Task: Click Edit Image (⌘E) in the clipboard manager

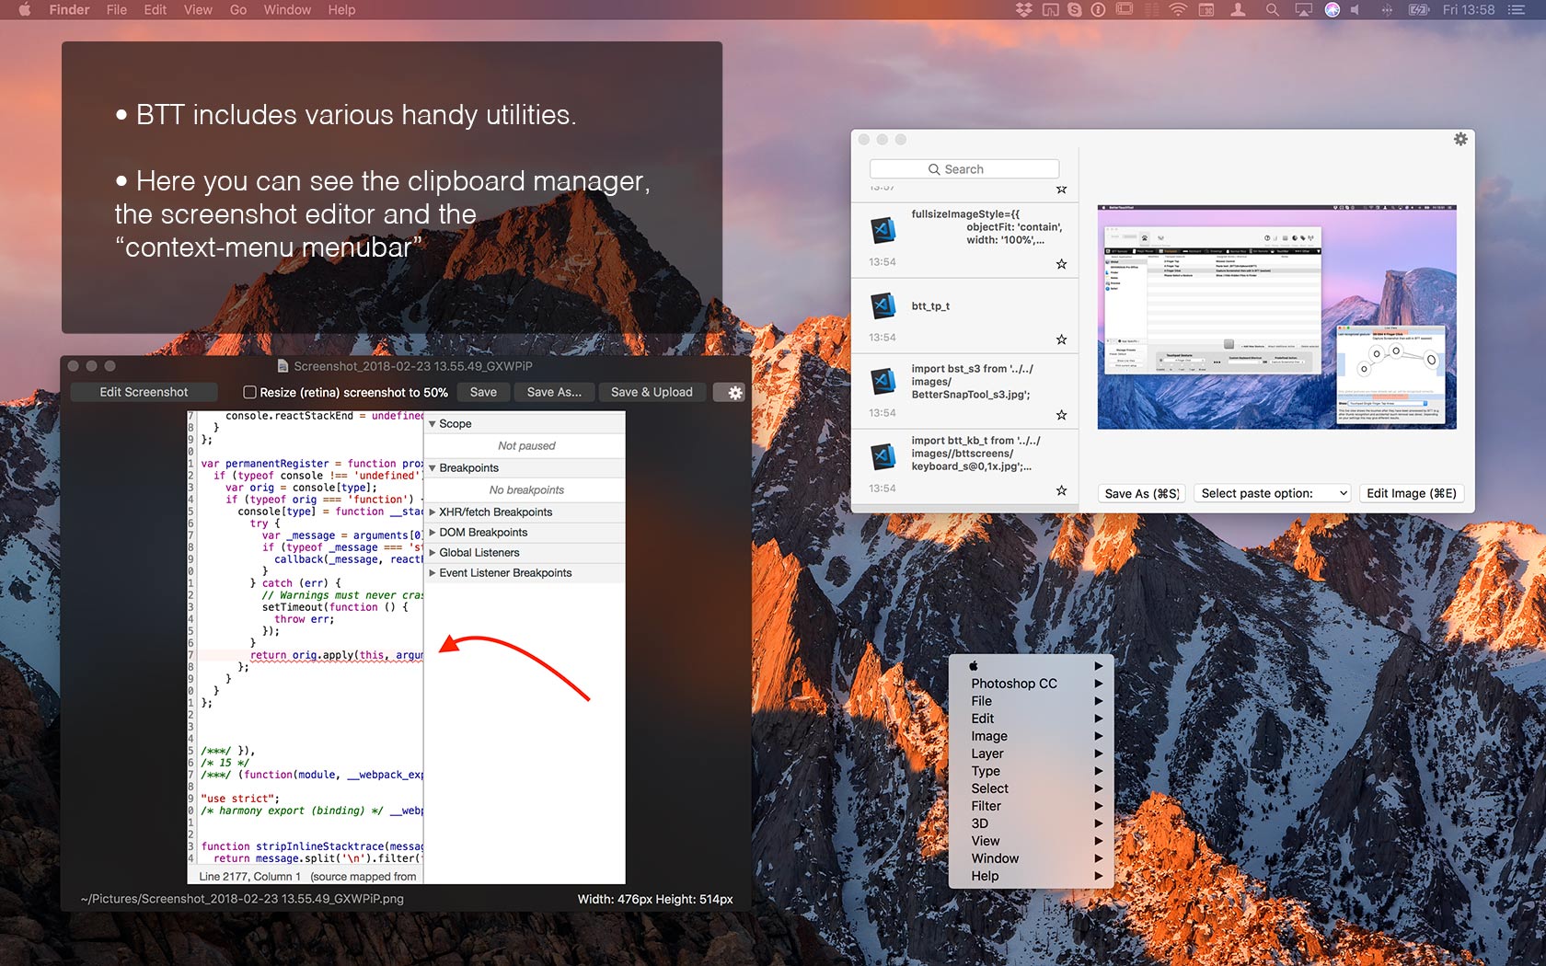Action: coord(1411,493)
